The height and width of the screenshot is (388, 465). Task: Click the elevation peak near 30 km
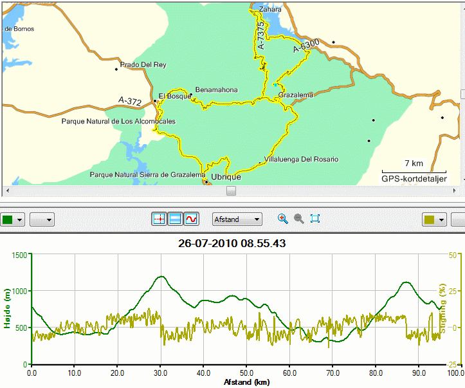(161, 277)
